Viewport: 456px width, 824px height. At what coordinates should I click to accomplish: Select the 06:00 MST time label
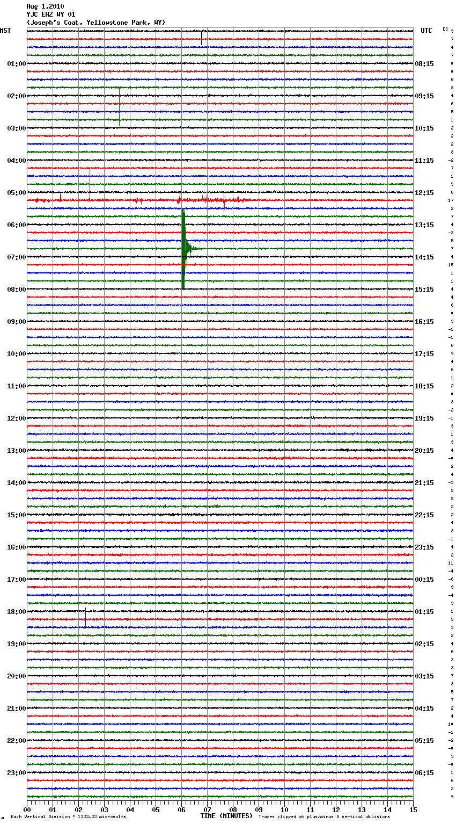pos(17,225)
